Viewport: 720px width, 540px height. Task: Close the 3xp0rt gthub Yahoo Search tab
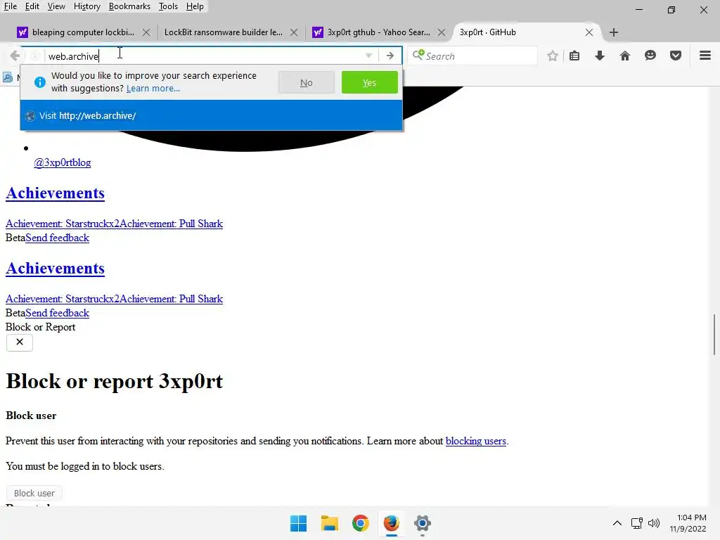442,32
